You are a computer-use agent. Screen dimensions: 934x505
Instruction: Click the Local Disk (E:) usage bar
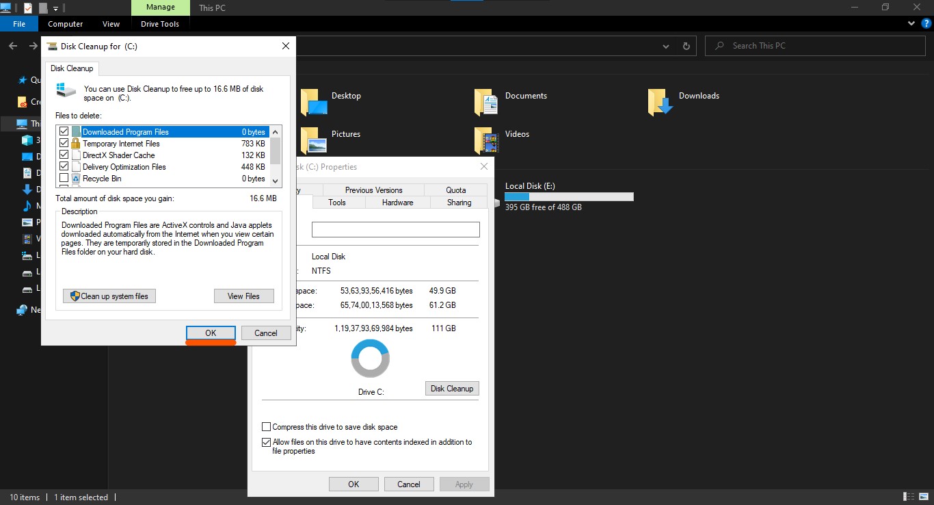point(569,197)
